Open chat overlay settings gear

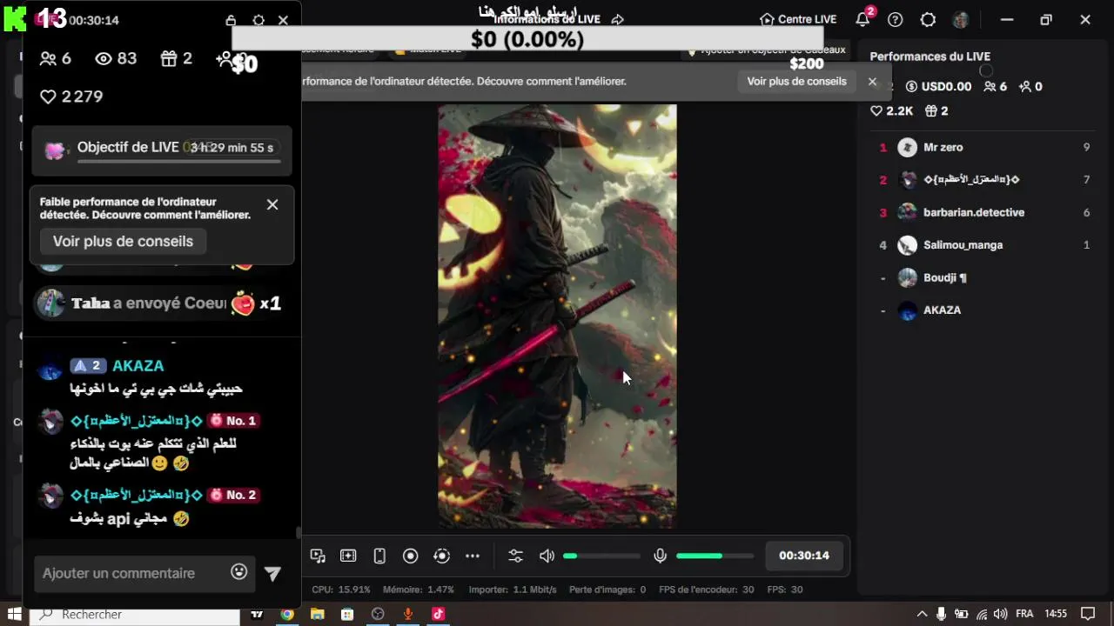[258, 20]
